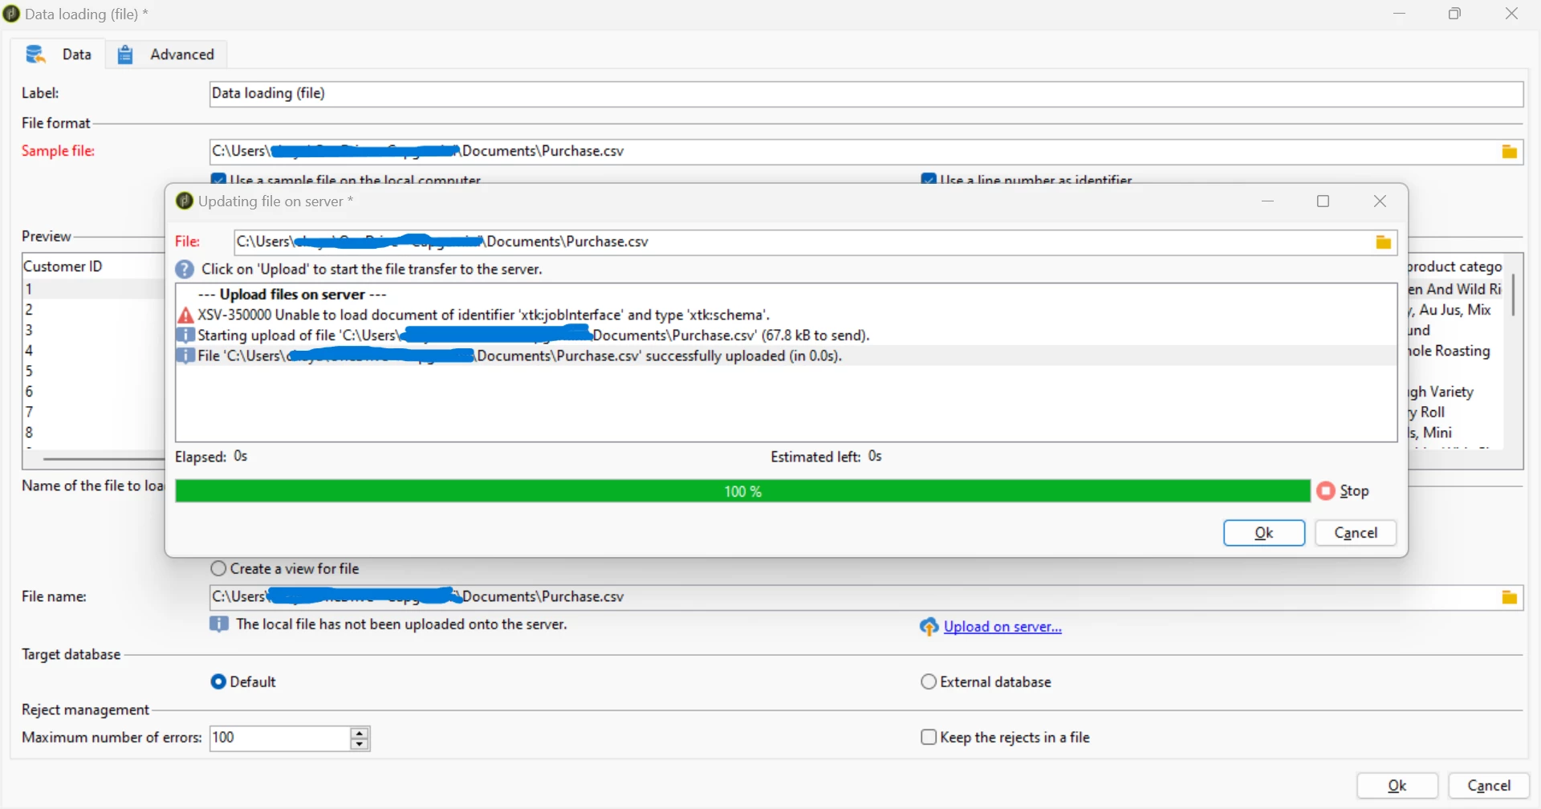Click info icon on 'Starting upload' line
The height and width of the screenshot is (809, 1541).
[185, 335]
